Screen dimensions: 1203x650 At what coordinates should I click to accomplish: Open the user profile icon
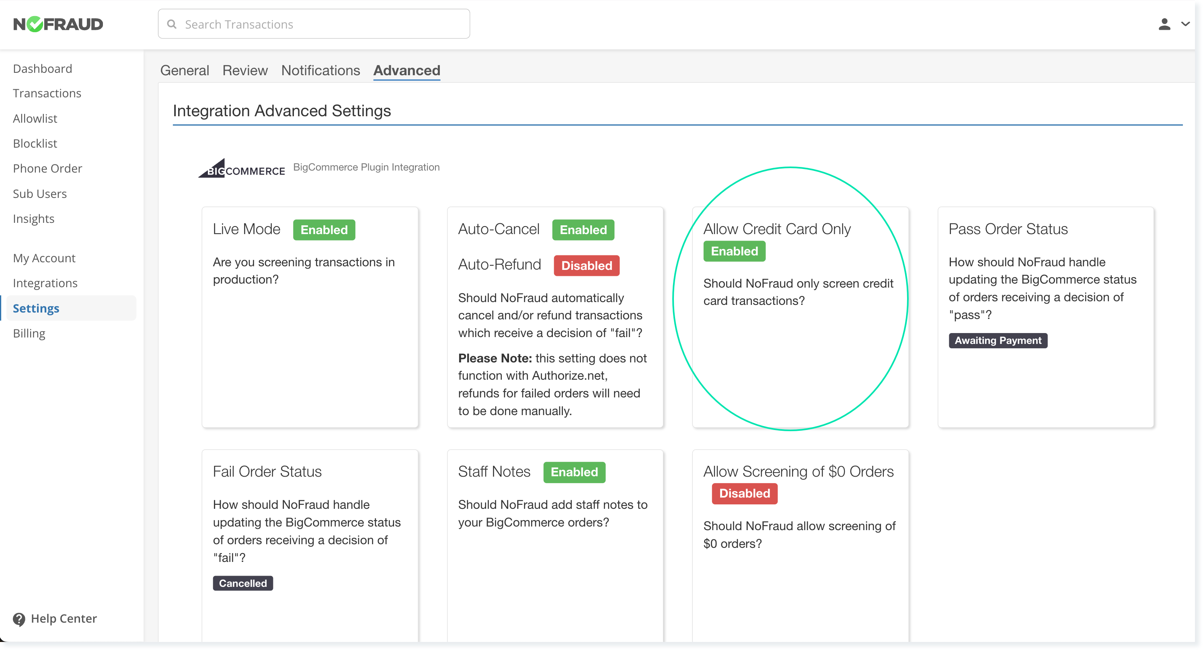coord(1165,24)
